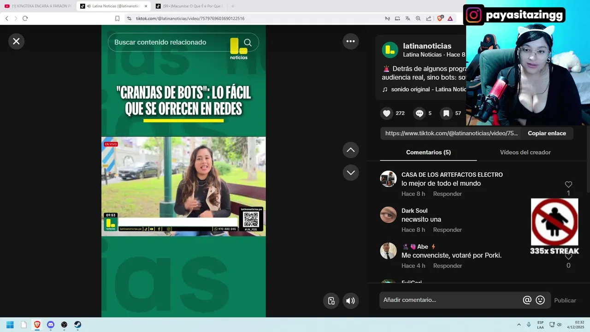Click the search magnifier in related content bar
The image size is (590, 332).
click(x=248, y=42)
